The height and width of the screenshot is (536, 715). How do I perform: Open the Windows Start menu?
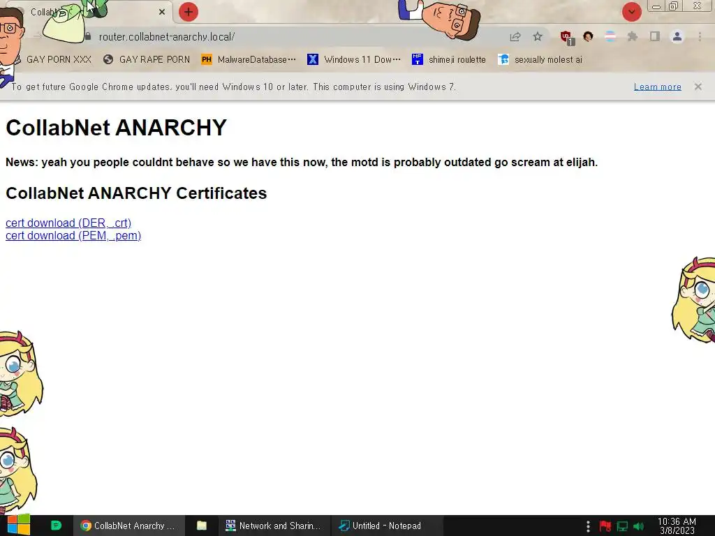point(19,525)
